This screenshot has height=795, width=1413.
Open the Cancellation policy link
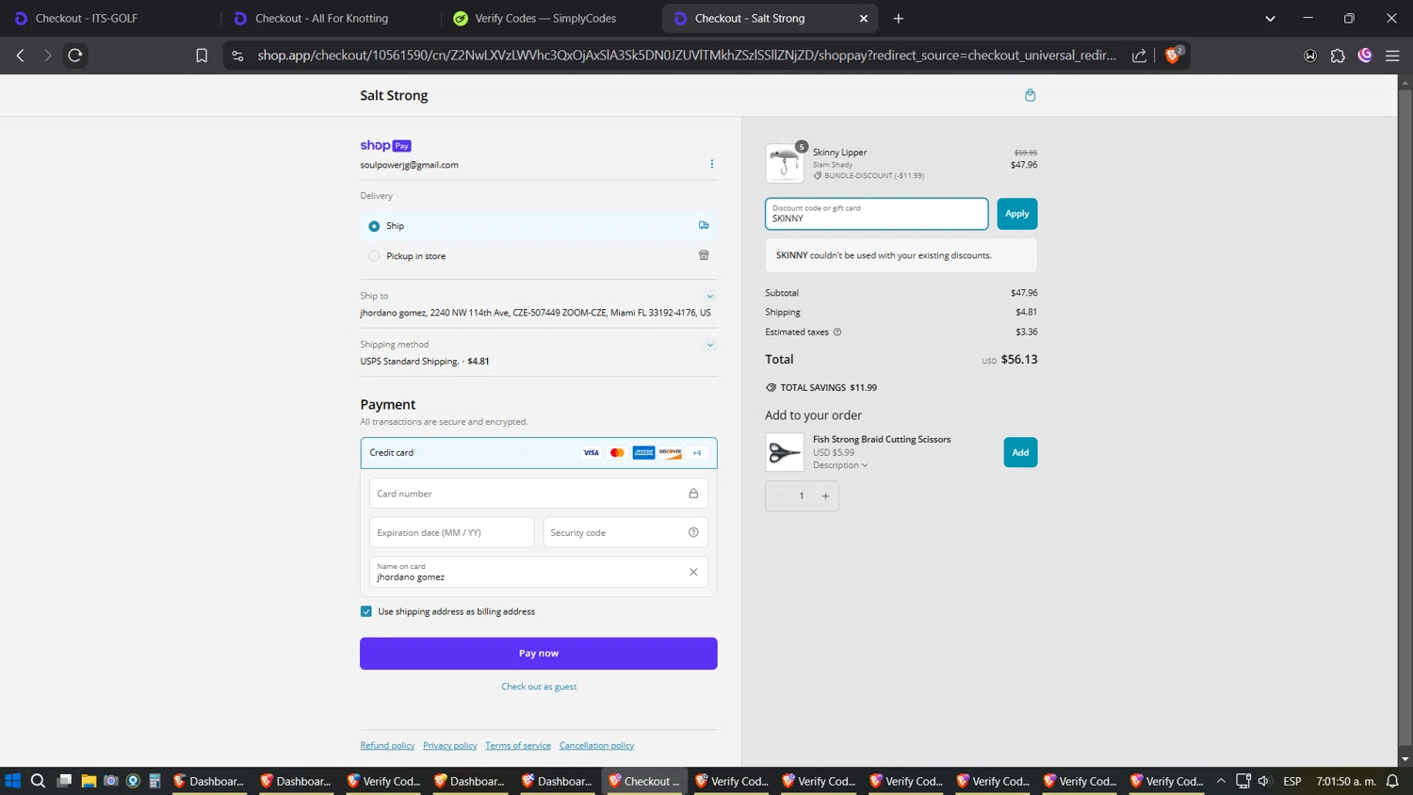click(596, 745)
